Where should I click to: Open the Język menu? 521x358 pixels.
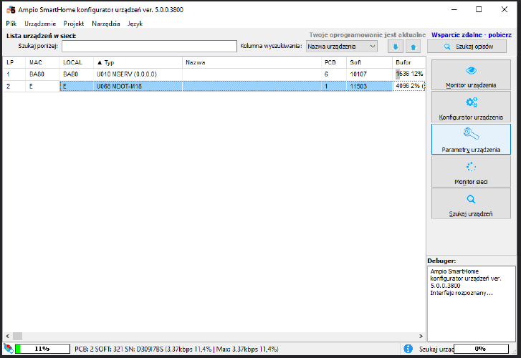coord(135,24)
